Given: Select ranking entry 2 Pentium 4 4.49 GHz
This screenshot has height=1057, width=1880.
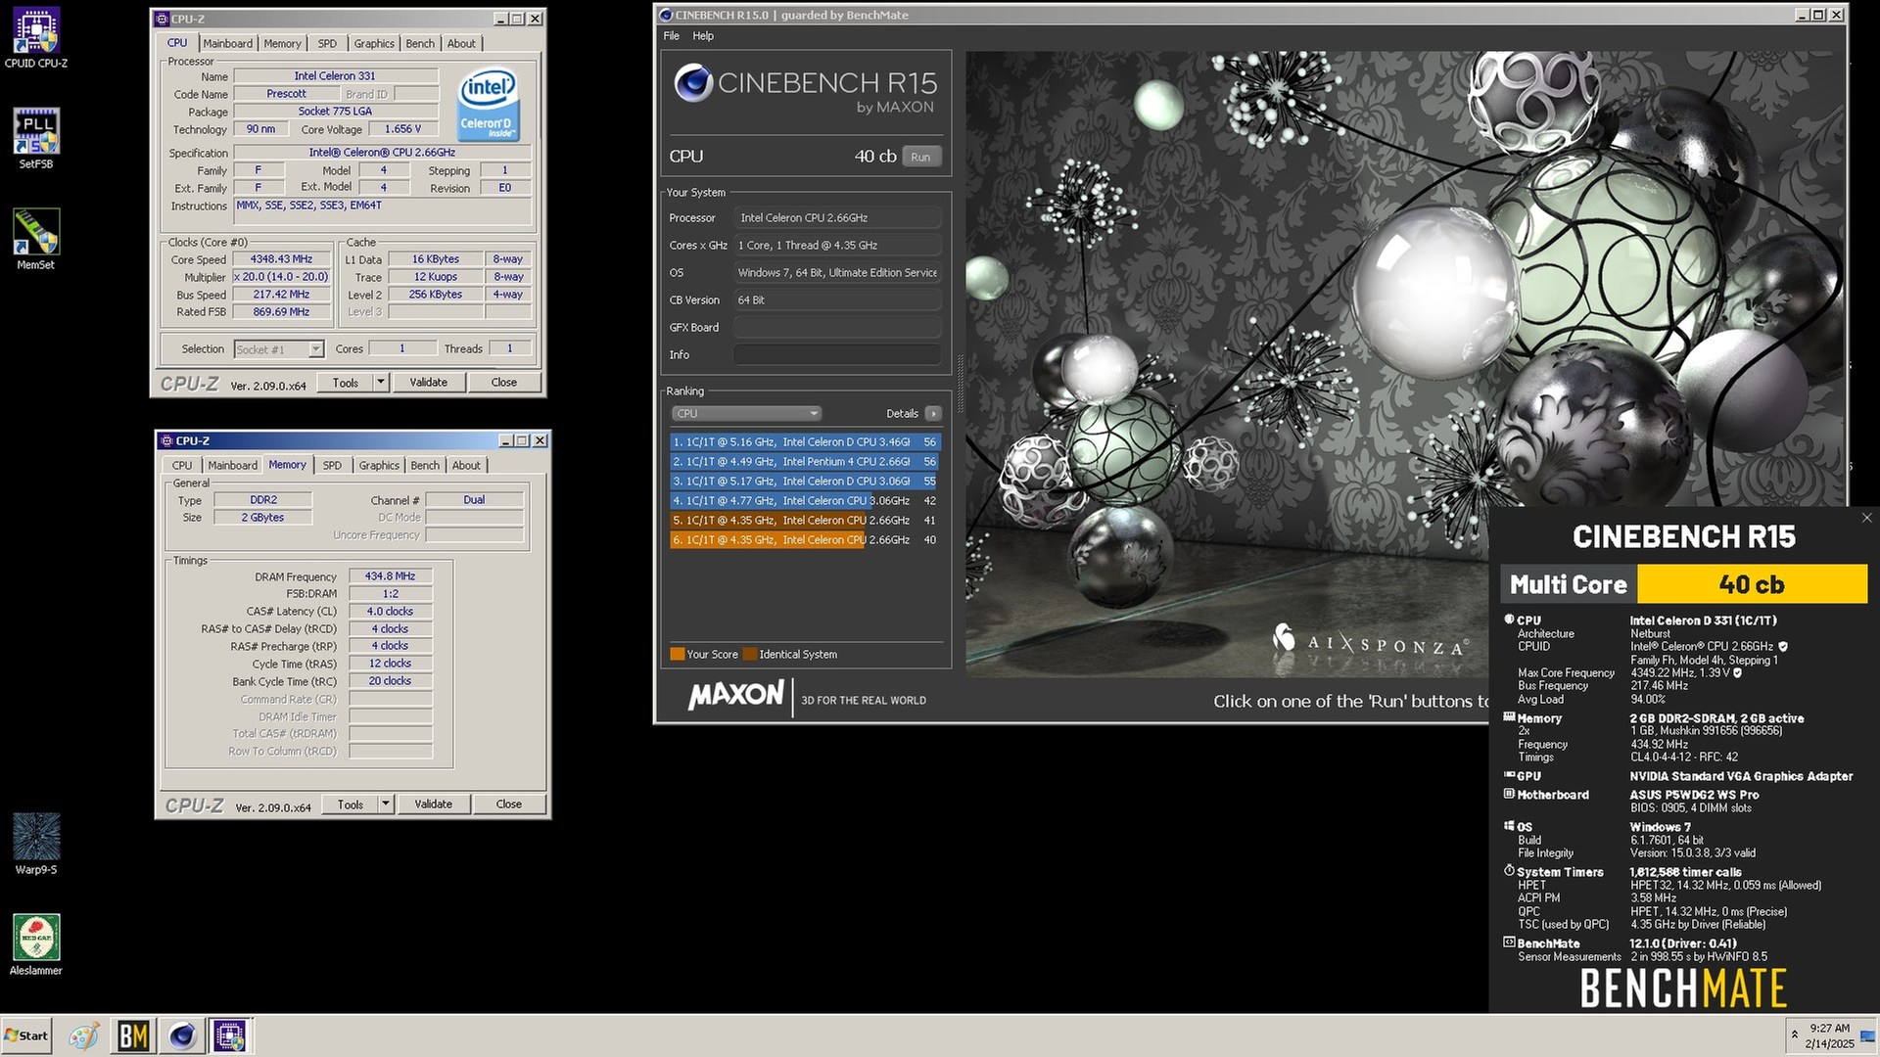Looking at the screenshot, I should tap(805, 462).
